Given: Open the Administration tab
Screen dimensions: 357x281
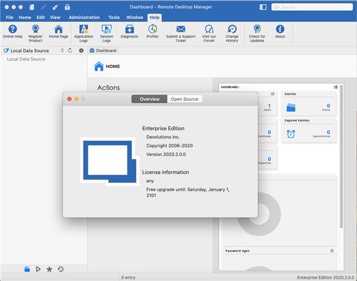Looking at the screenshot, I should (84, 17).
